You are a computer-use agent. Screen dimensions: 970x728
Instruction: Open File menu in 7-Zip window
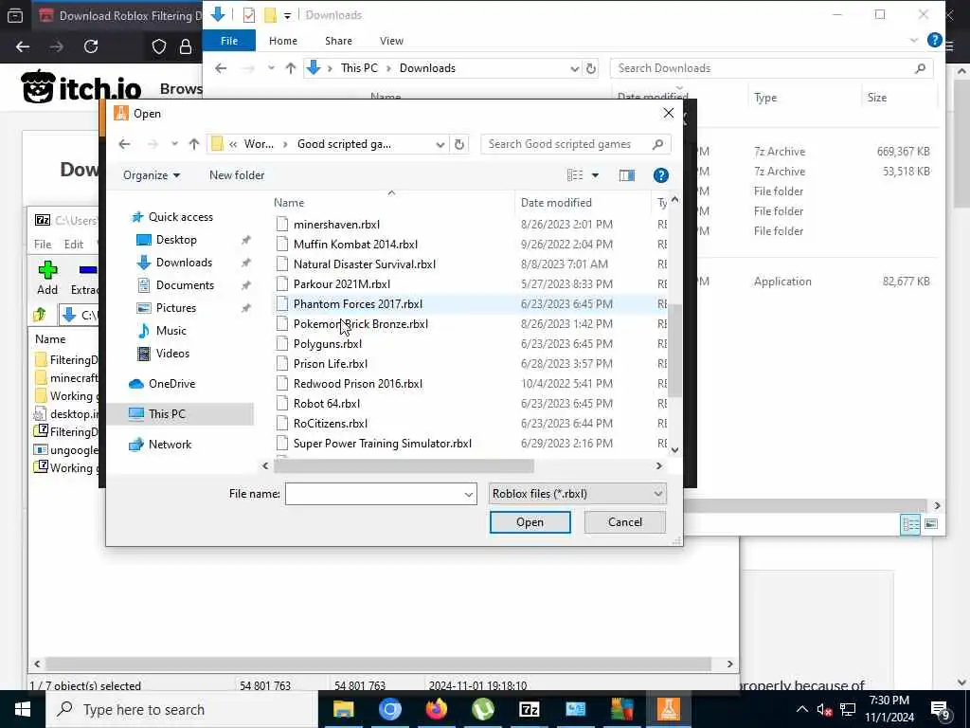click(43, 244)
